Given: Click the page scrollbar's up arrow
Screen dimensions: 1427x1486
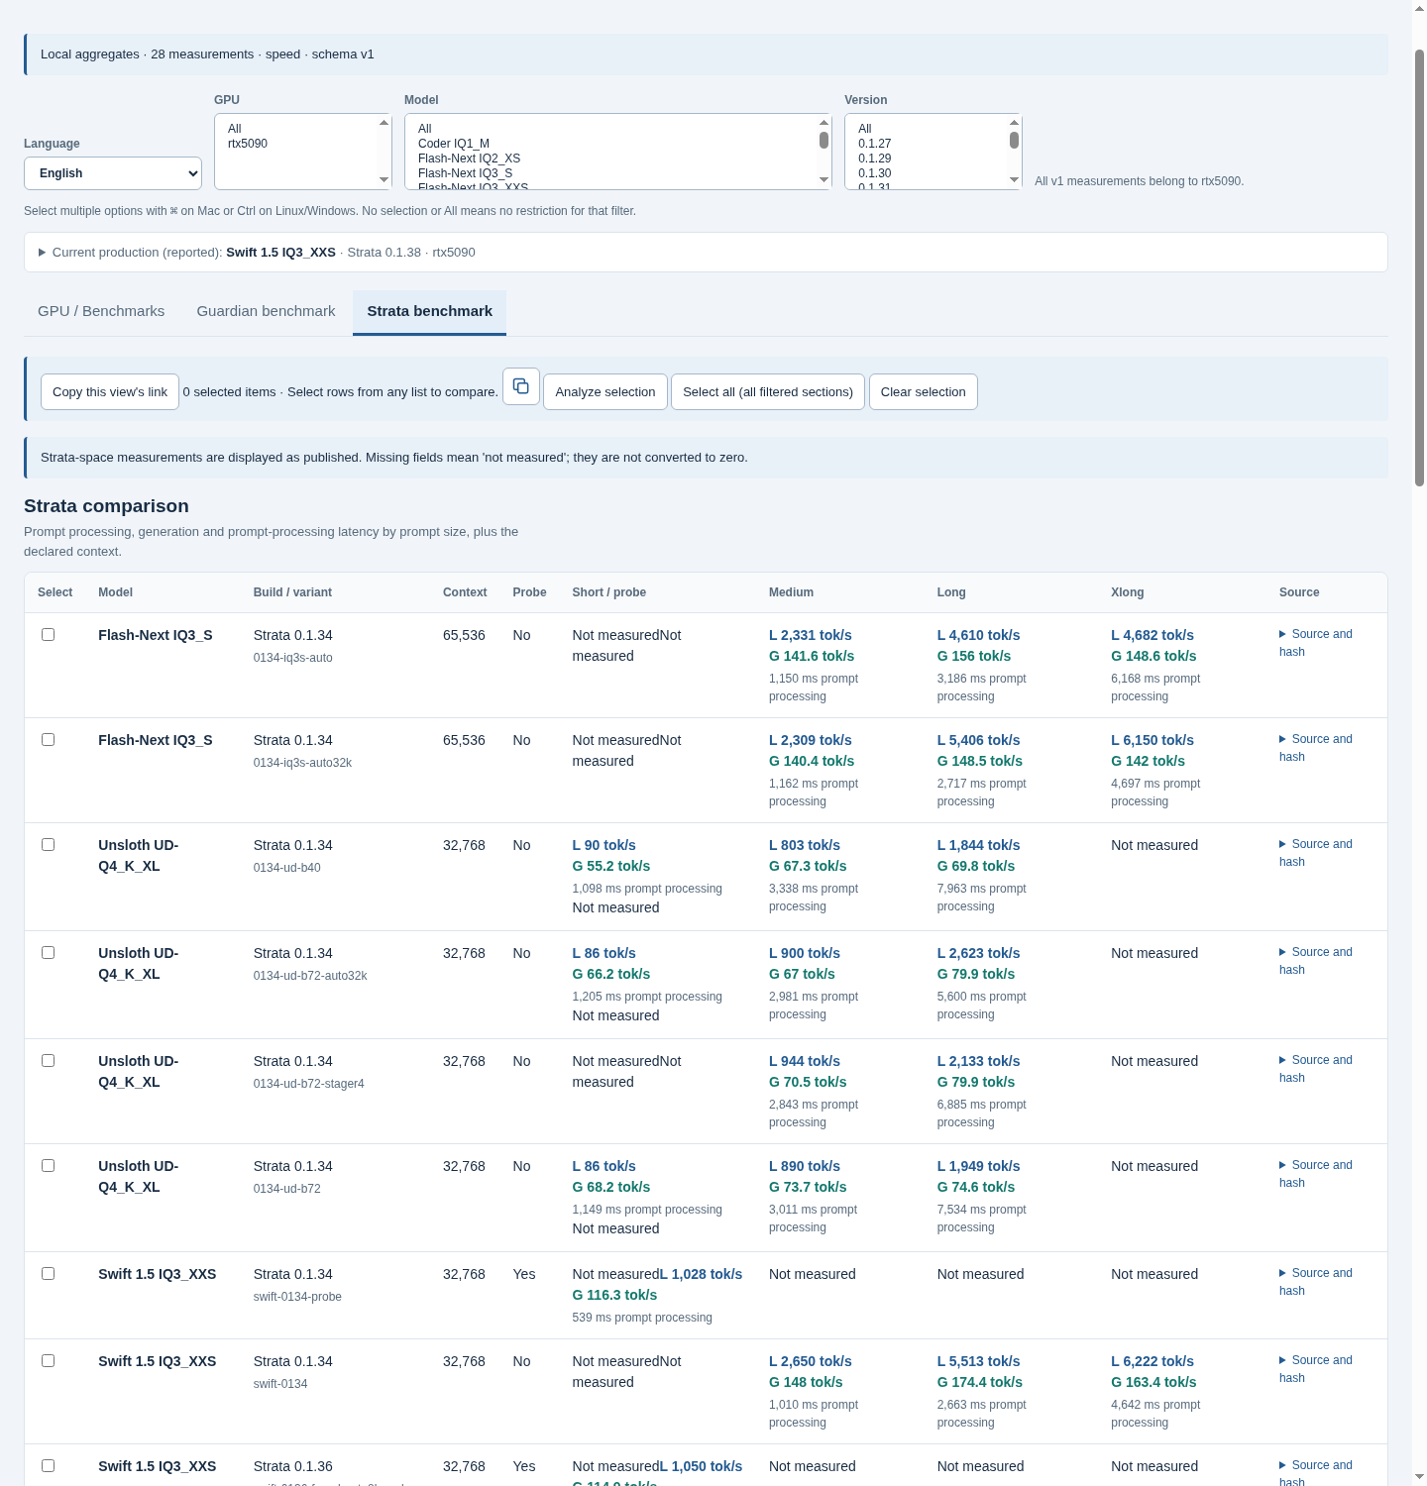Looking at the screenshot, I should pos(1419,8).
